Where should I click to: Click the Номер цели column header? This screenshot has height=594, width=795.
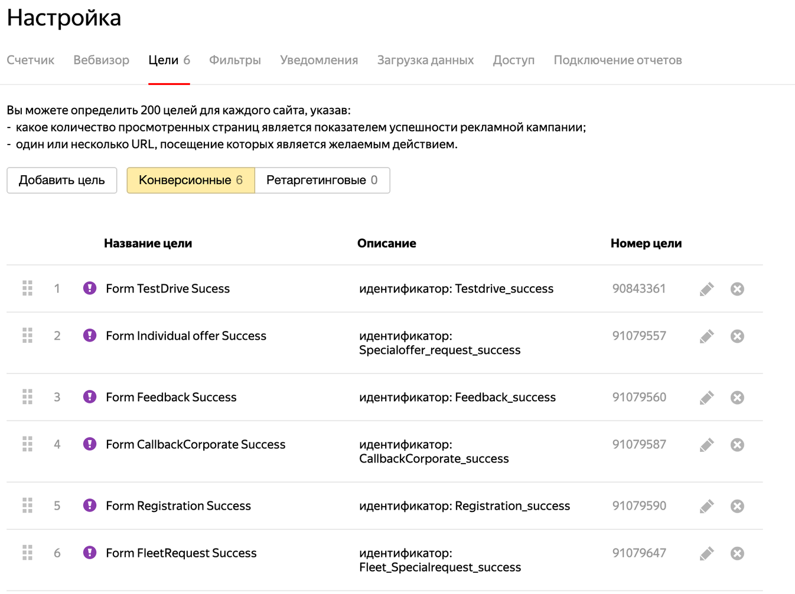[646, 243]
